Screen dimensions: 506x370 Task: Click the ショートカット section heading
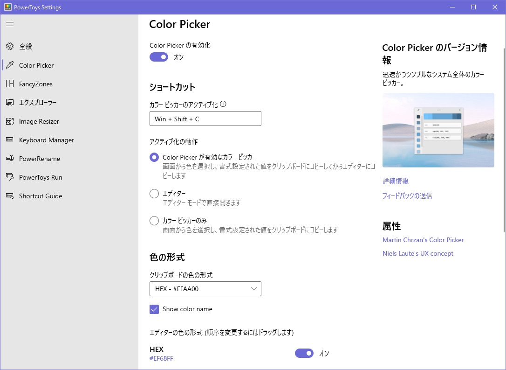point(172,87)
